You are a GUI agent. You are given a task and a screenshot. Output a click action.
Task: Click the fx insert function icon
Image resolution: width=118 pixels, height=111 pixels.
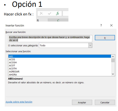point(58,14)
